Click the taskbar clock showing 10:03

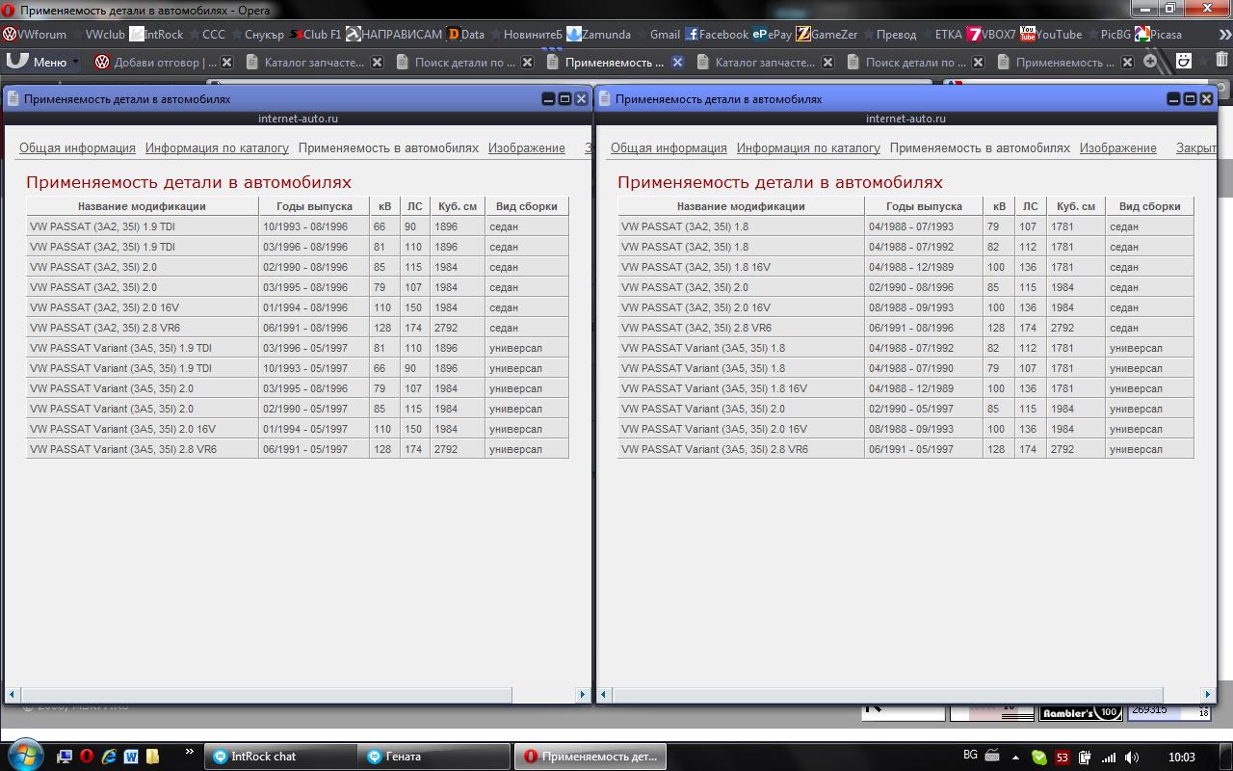coord(1181,758)
